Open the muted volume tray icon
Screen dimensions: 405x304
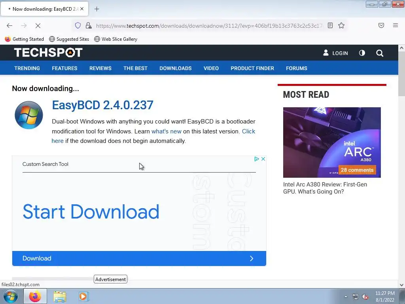coord(365,297)
